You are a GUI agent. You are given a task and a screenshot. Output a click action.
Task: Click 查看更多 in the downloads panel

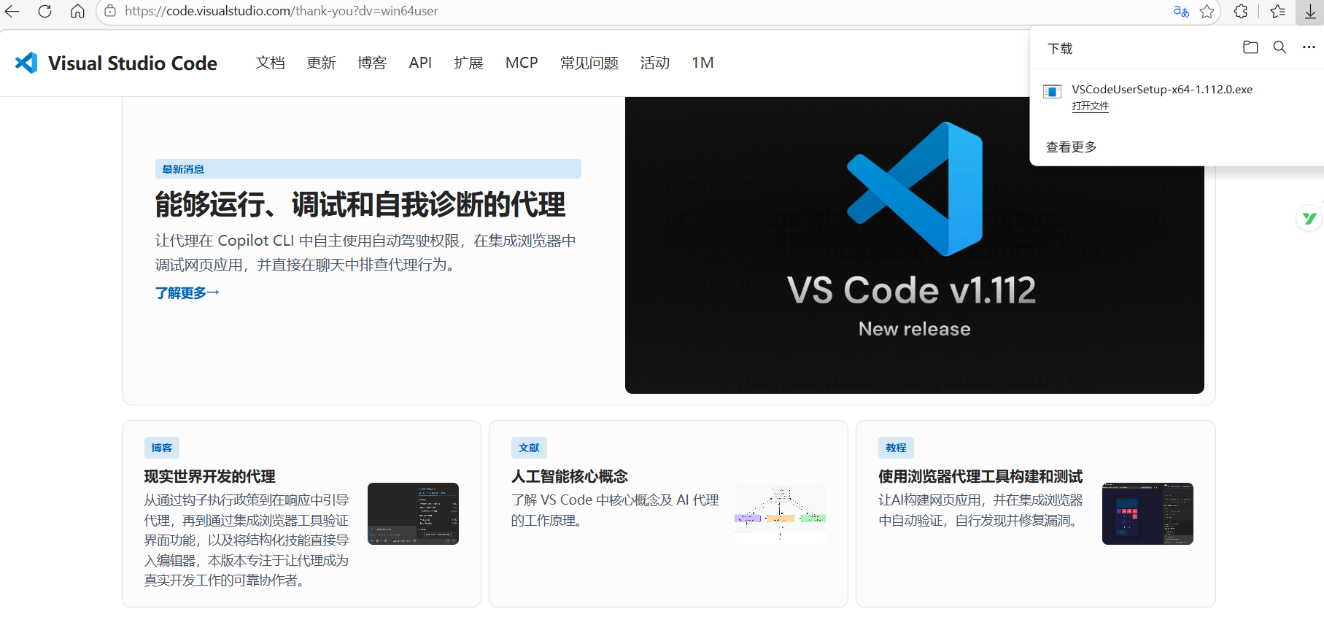click(x=1071, y=147)
